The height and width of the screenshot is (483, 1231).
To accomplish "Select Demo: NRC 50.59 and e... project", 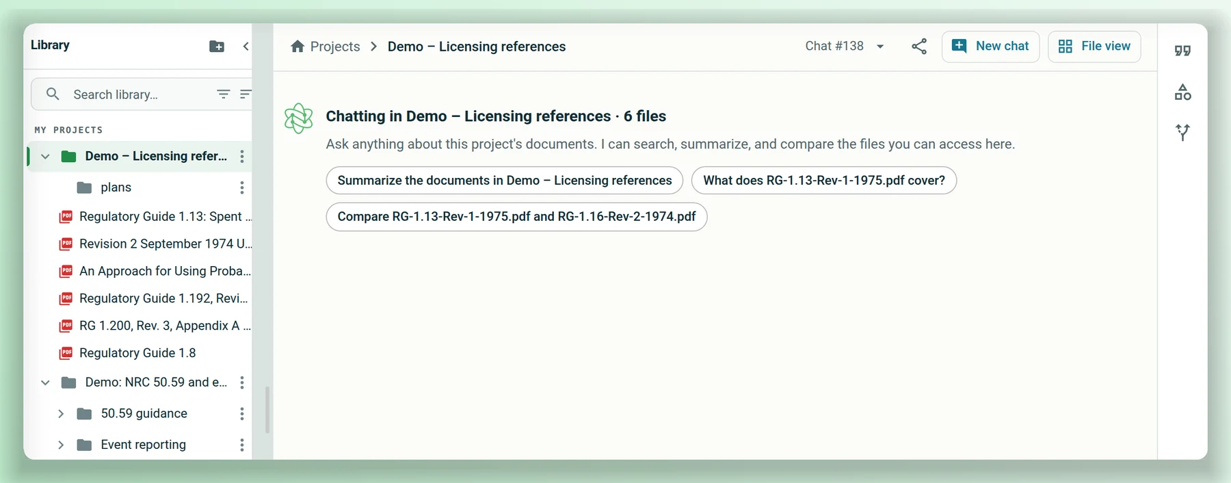I will pos(156,382).
